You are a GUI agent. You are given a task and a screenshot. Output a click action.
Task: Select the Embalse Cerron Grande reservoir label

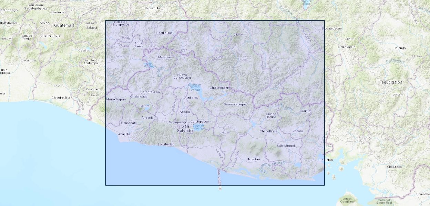point(194,87)
